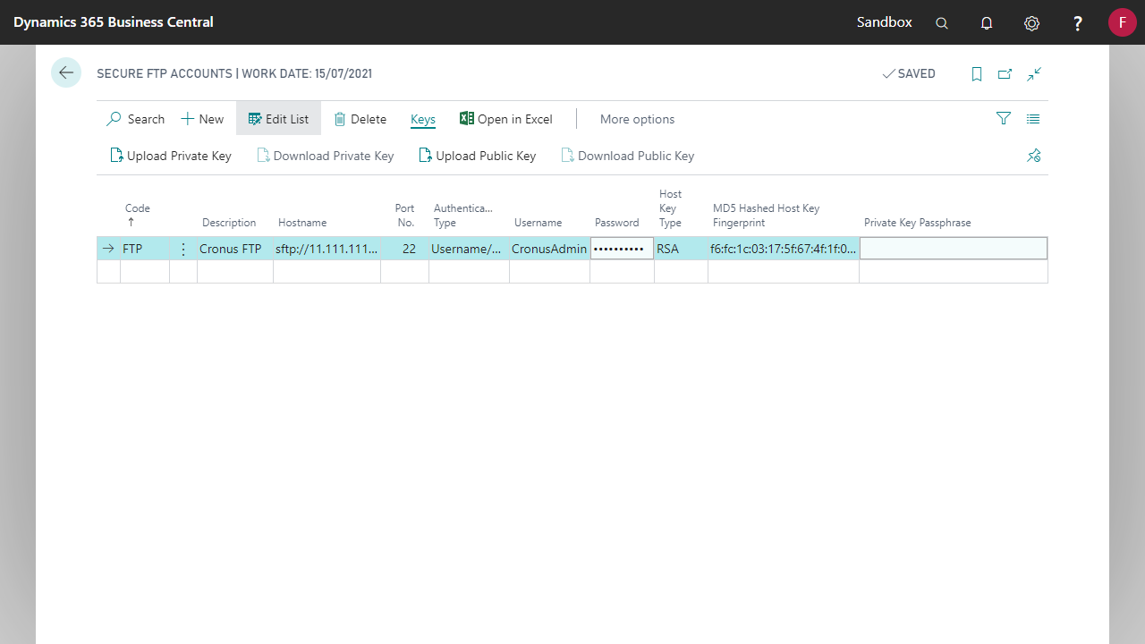Show More options

coord(637,119)
